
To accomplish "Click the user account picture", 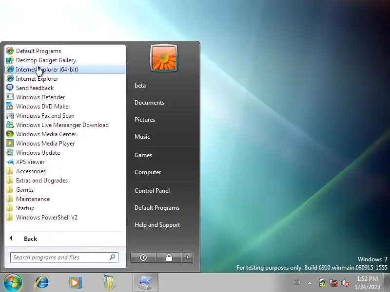I will pyautogui.click(x=164, y=58).
